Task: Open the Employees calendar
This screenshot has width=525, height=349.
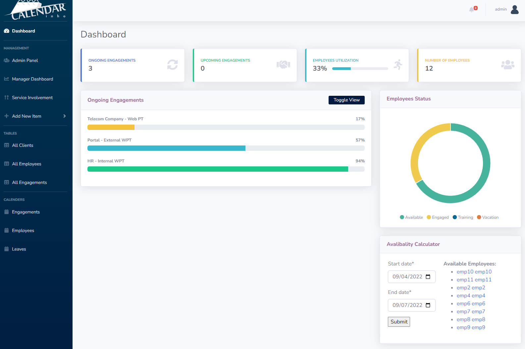Action: [23, 230]
